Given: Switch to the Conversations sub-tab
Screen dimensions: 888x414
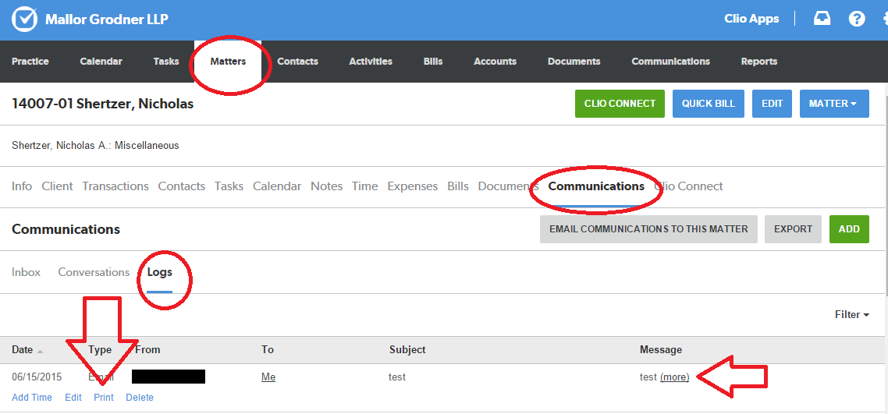Looking at the screenshot, I should tap(94, 272).
